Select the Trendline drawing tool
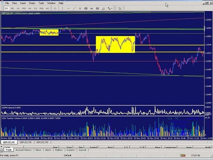Screen dimensions: 213x160 74,9
